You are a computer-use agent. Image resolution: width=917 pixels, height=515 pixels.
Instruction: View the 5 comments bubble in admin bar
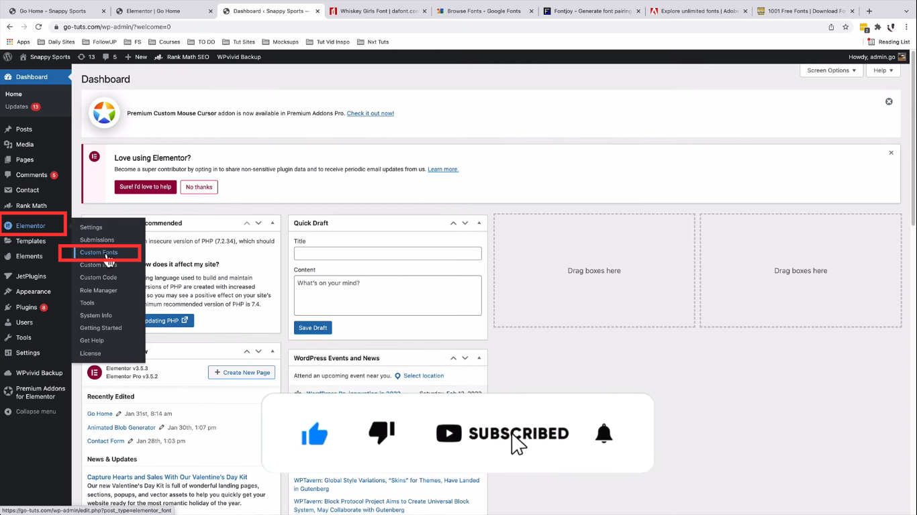tap(110, 57)
